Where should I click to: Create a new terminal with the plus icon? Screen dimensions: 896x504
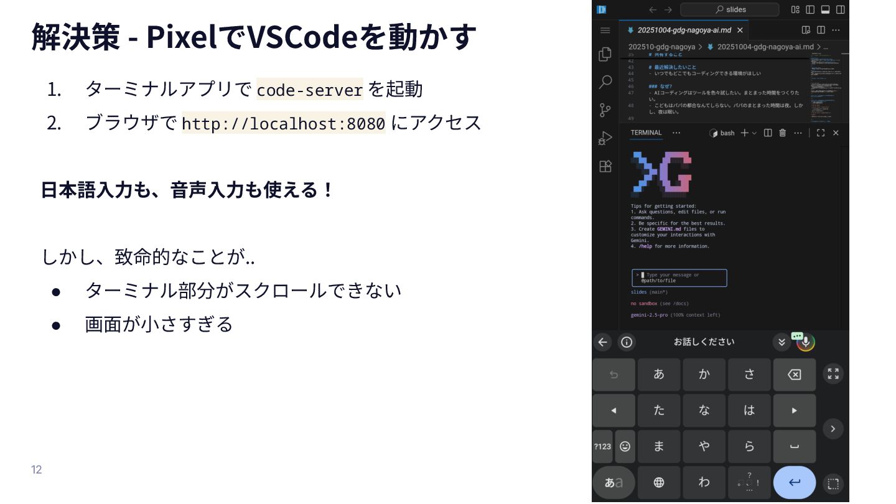[x=744, y=133]
